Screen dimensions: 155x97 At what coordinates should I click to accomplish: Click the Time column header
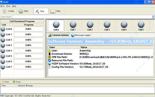coord(8,86)
